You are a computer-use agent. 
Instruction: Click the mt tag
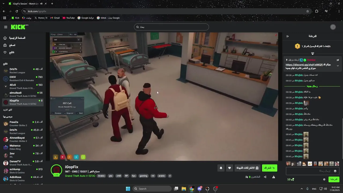pos(153,176)
